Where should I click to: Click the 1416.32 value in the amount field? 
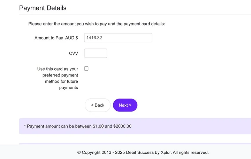pyautogui.click(x=94, y=38)
